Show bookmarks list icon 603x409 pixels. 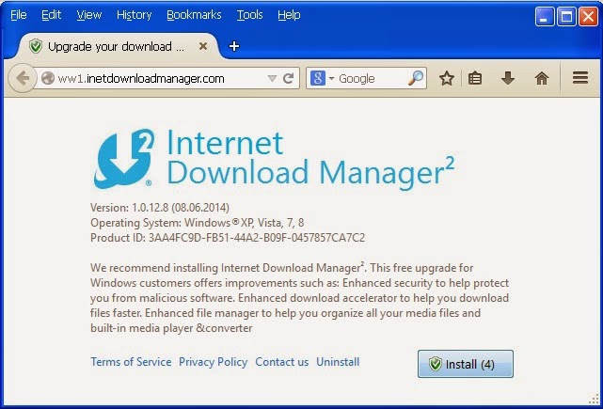[x=475, y=78]
